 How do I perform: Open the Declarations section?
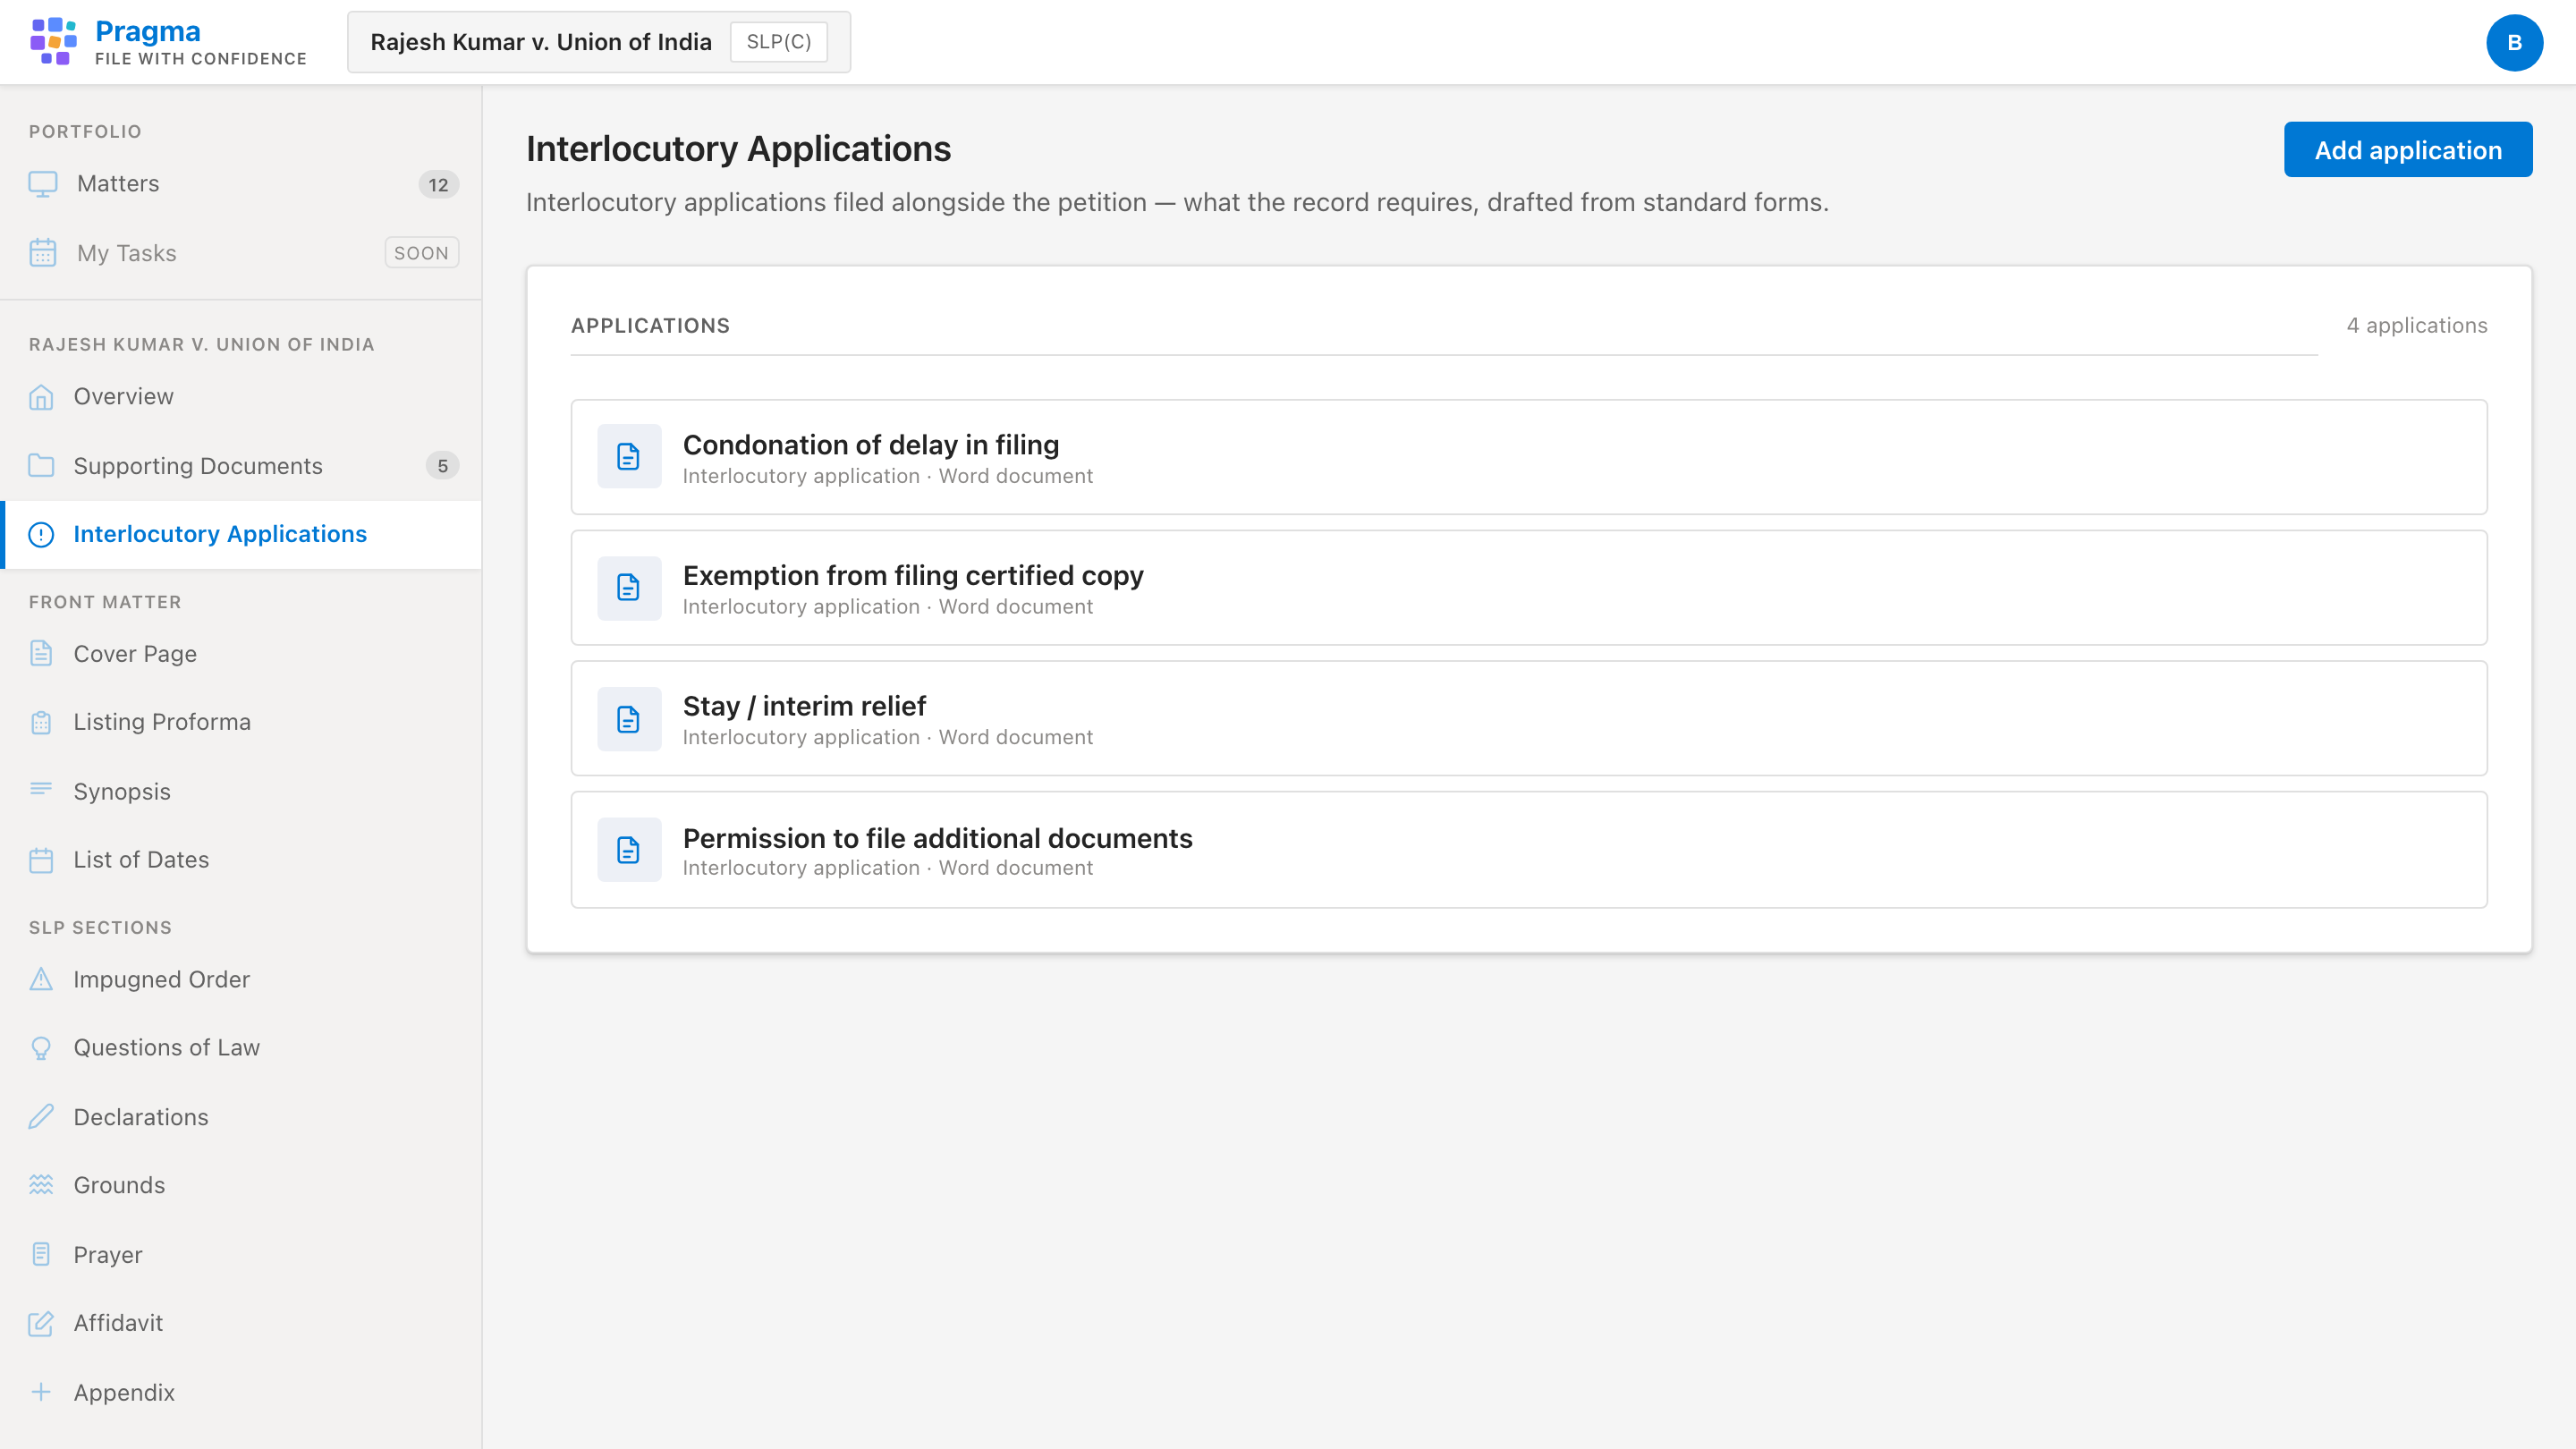point(241,1117)
